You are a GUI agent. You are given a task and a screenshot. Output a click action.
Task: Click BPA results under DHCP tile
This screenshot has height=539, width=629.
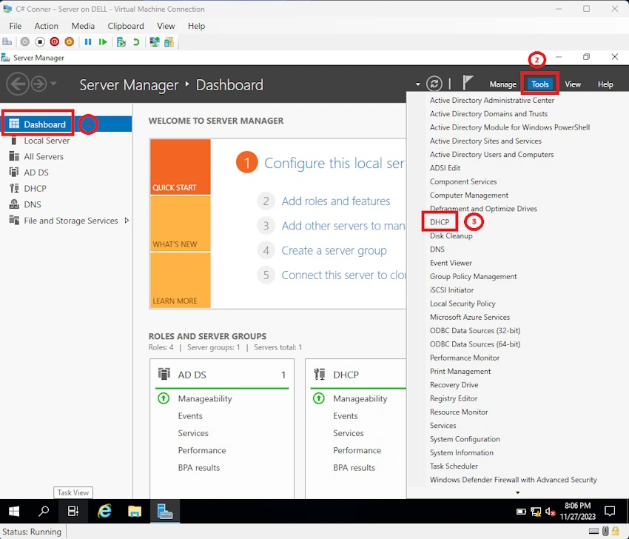click(x=354, y=468)
